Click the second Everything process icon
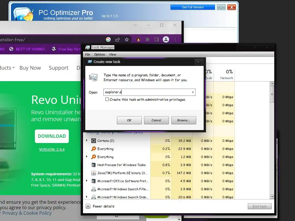 pos(94,157)
